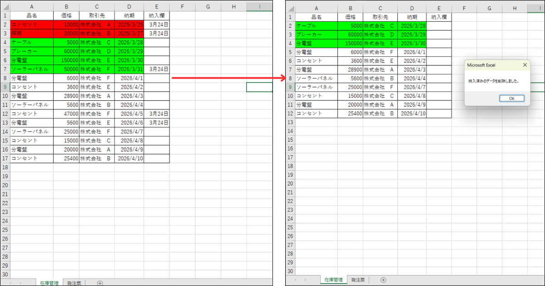Screen dimensions: 545x286
Task: Open the 発注票 tab in right workbook
Action: pos(357,280)
